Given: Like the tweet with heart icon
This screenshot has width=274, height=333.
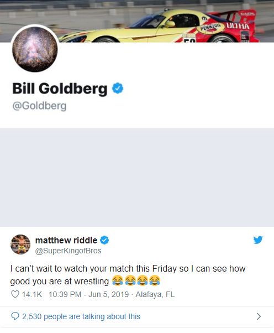Looking at the screenshot, I should (15, 294).
